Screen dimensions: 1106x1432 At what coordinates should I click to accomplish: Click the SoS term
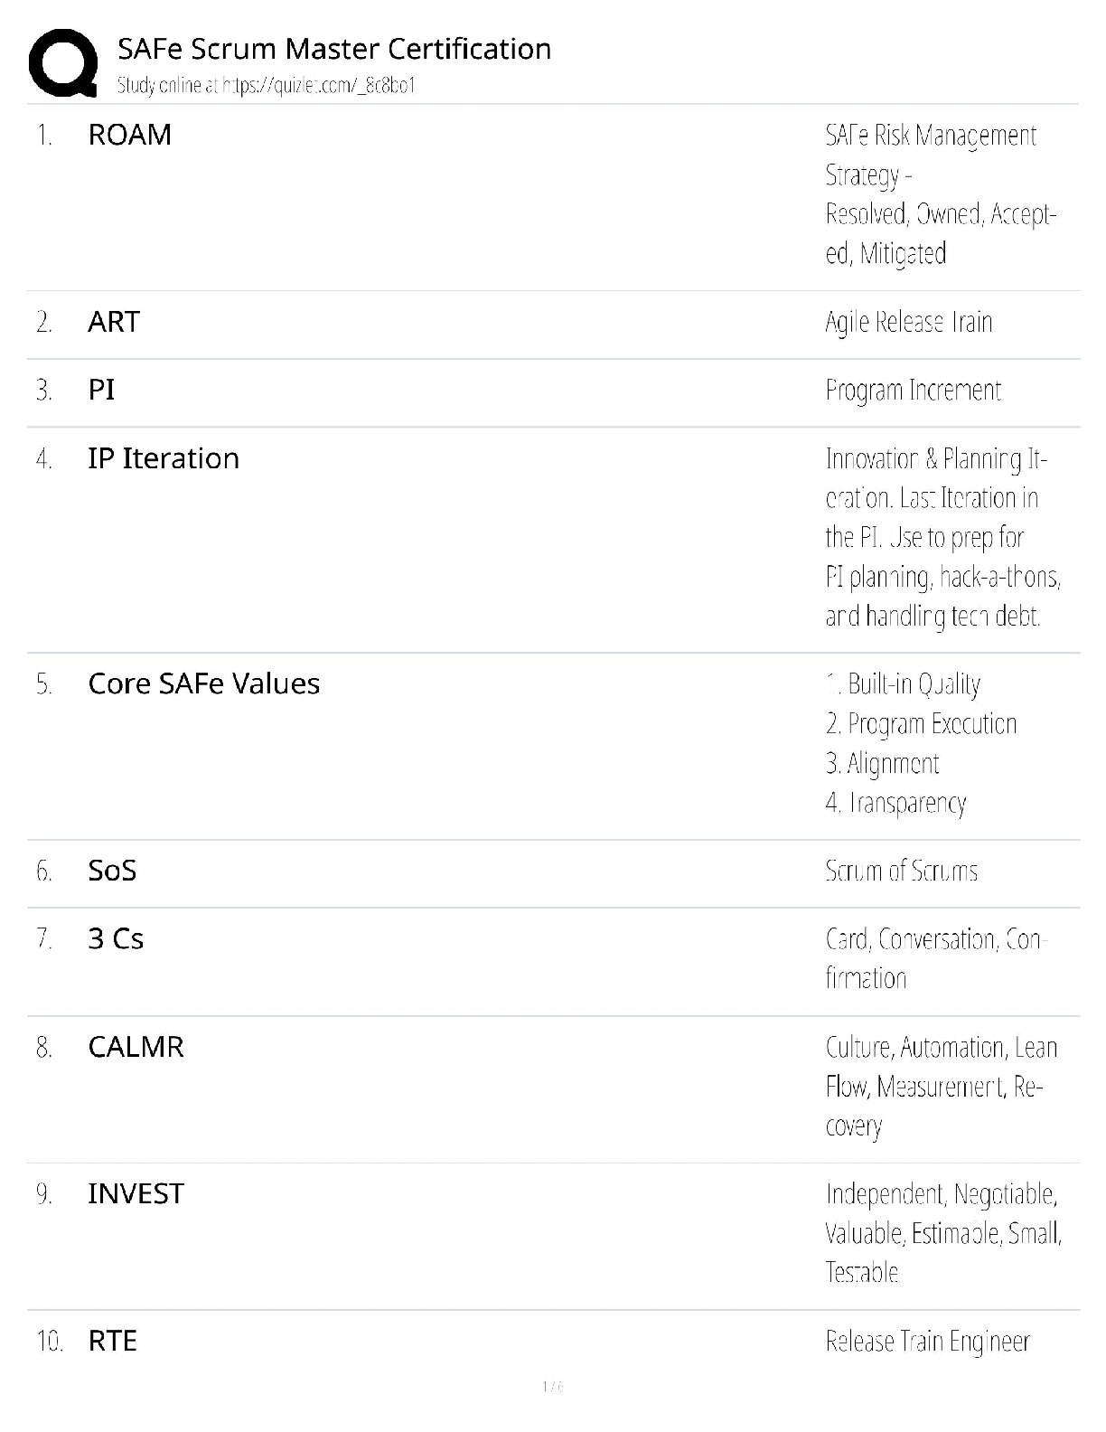(112, 871)
